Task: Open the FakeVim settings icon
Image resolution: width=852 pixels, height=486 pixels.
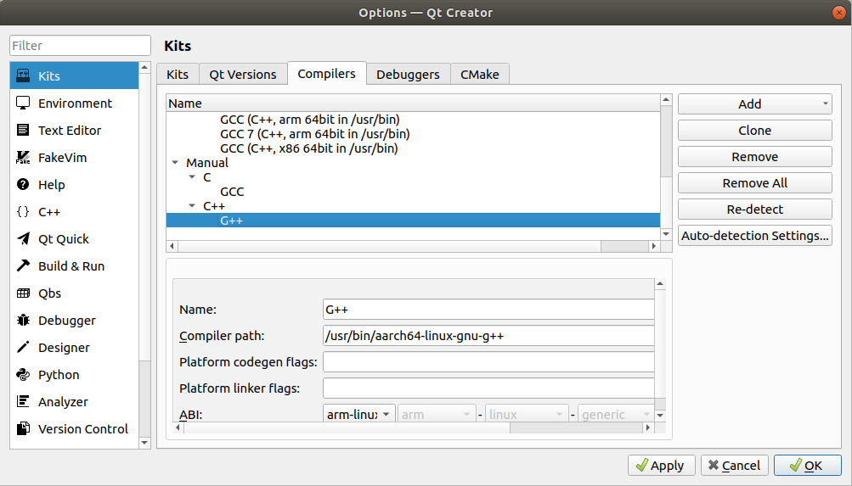Action: point(24,158)
